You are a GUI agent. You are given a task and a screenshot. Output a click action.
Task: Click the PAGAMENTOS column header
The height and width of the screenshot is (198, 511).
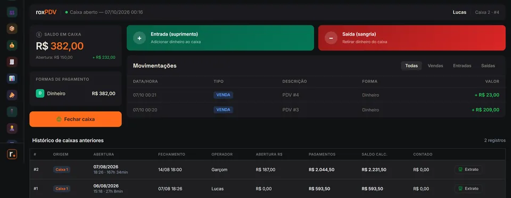[x=322, y=154]
